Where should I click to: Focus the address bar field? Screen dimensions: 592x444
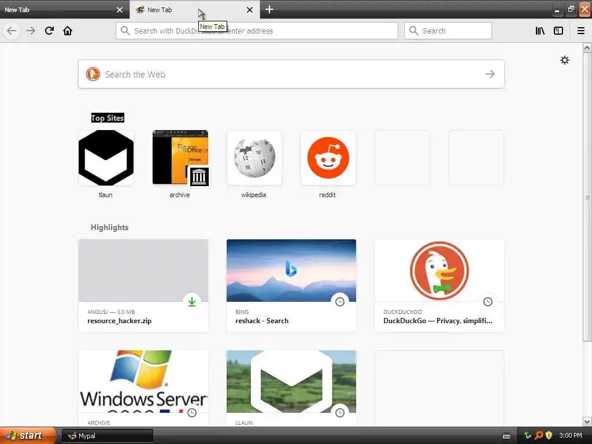[x=257, y=31]
